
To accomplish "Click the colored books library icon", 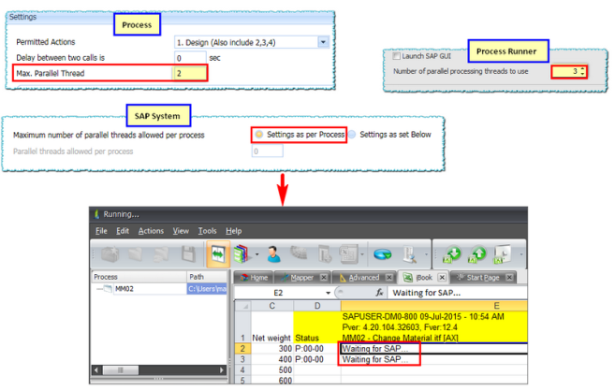I will 242,254.
